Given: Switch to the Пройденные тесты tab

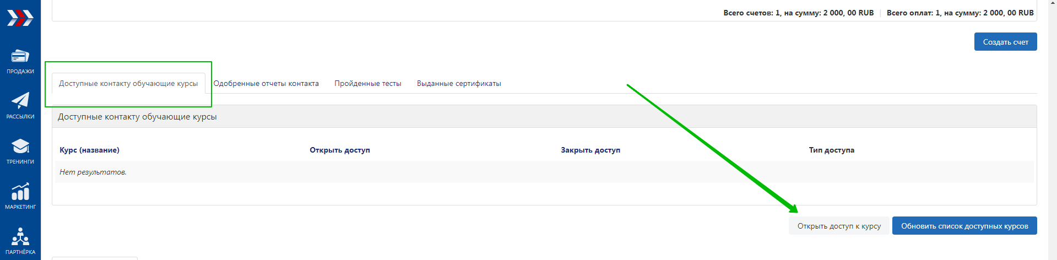Looking at the screenshot, I should pos(367,84).
